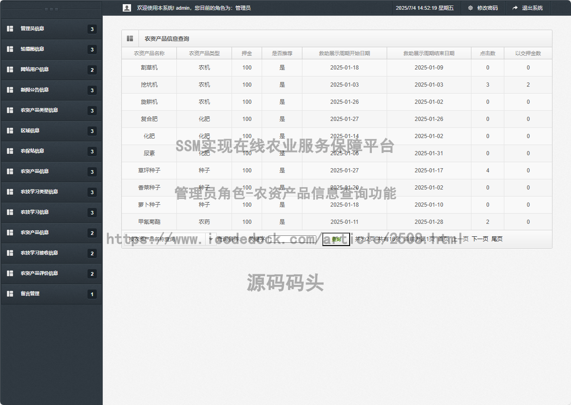Viewport: 571px width, 405px height.
Task: Open 农资产品信息 menu with badge 2
Action: [x=51, y=233]
